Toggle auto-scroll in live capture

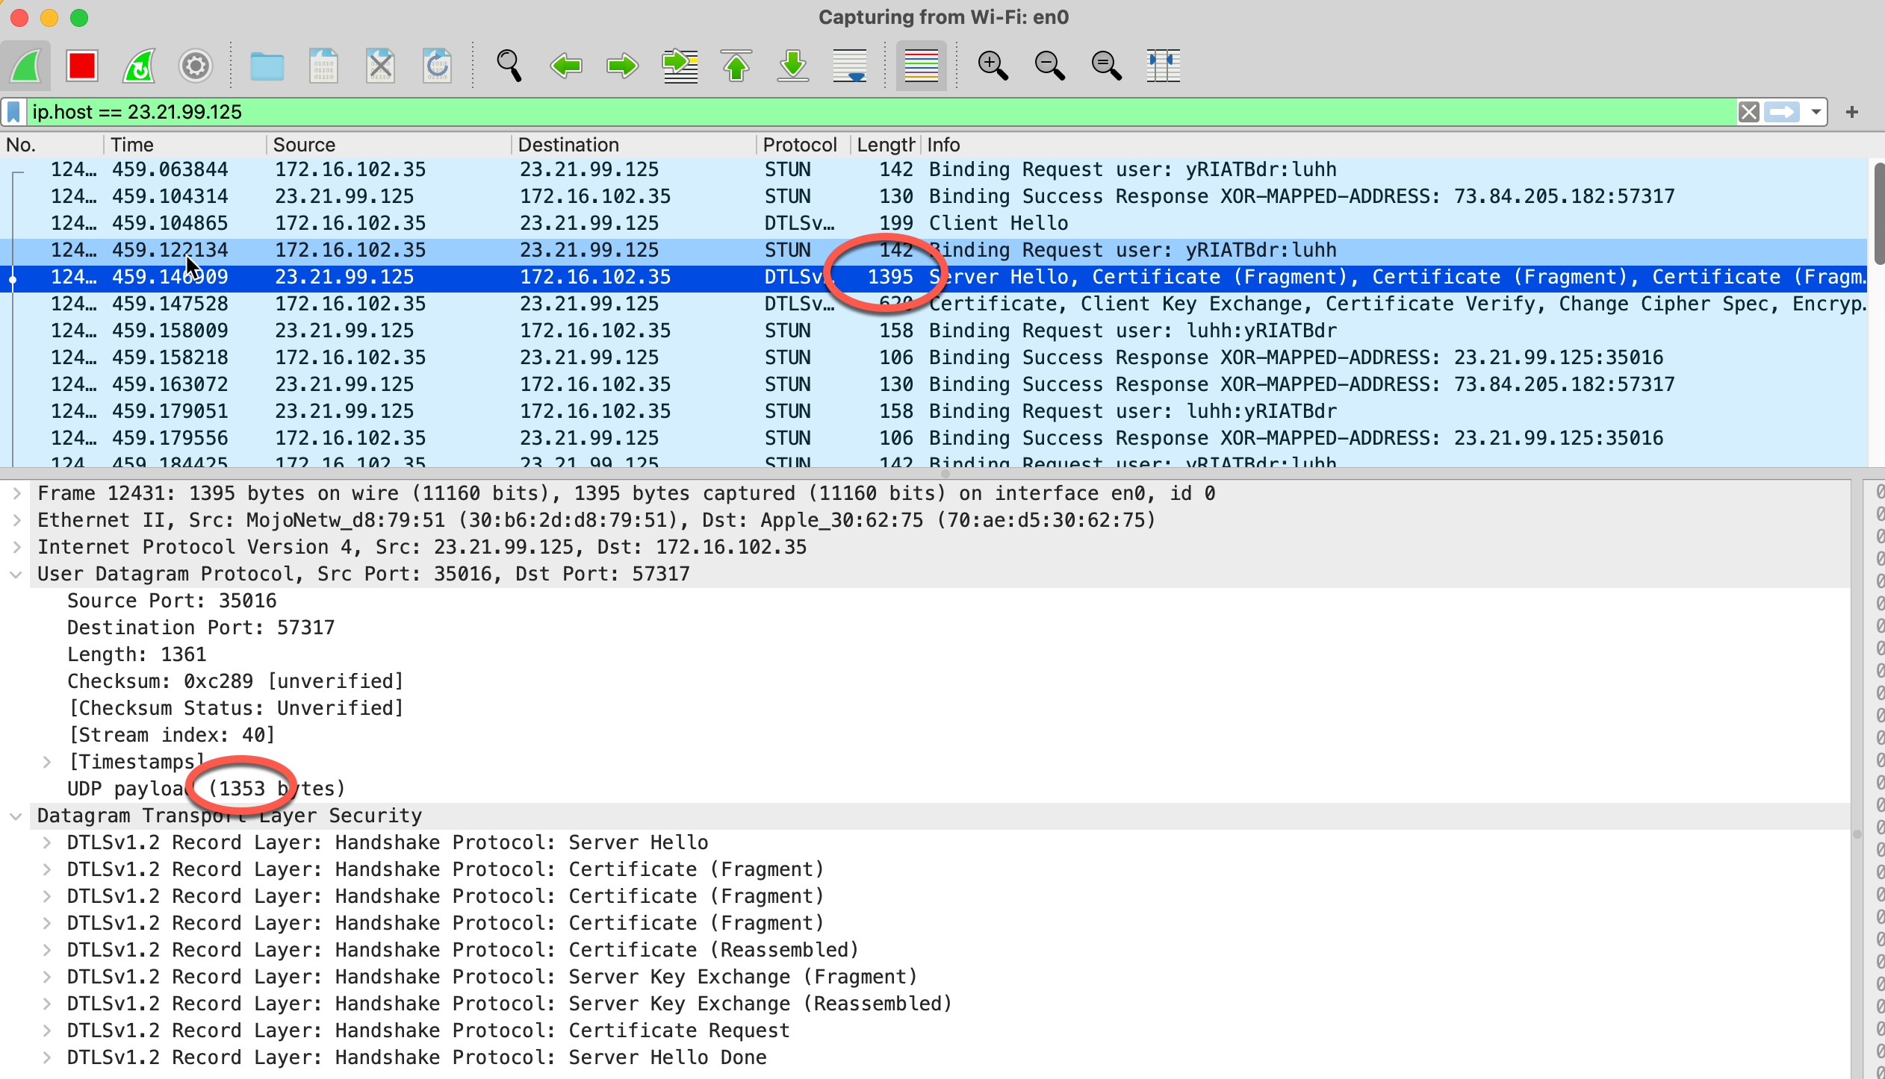click(x=850, y=66)
